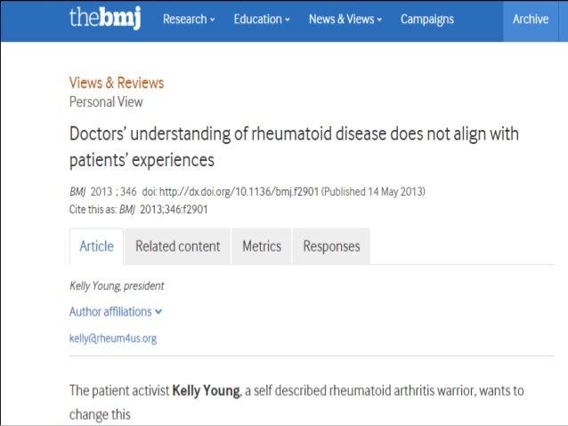Image resolution: width=568 pixels, height=426 pixels.
Task: Click the article title heading
Action: point(294,147)
